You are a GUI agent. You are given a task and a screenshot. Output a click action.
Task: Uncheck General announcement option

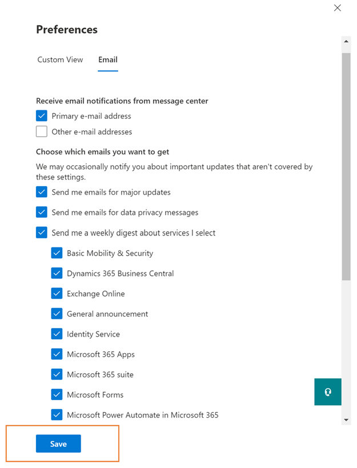[x=57, y=314]
